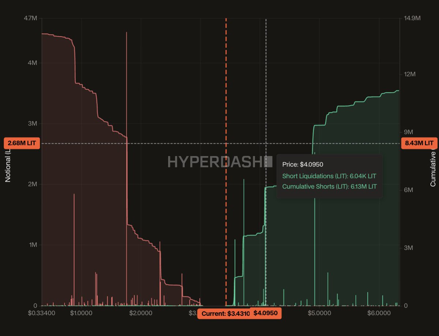Click the Price: $4.0950 tooltip text

pos(303,164)
